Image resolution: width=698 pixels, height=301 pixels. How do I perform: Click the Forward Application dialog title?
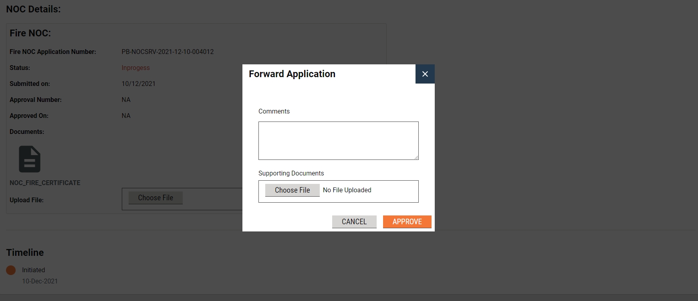[x=292, y=74]
